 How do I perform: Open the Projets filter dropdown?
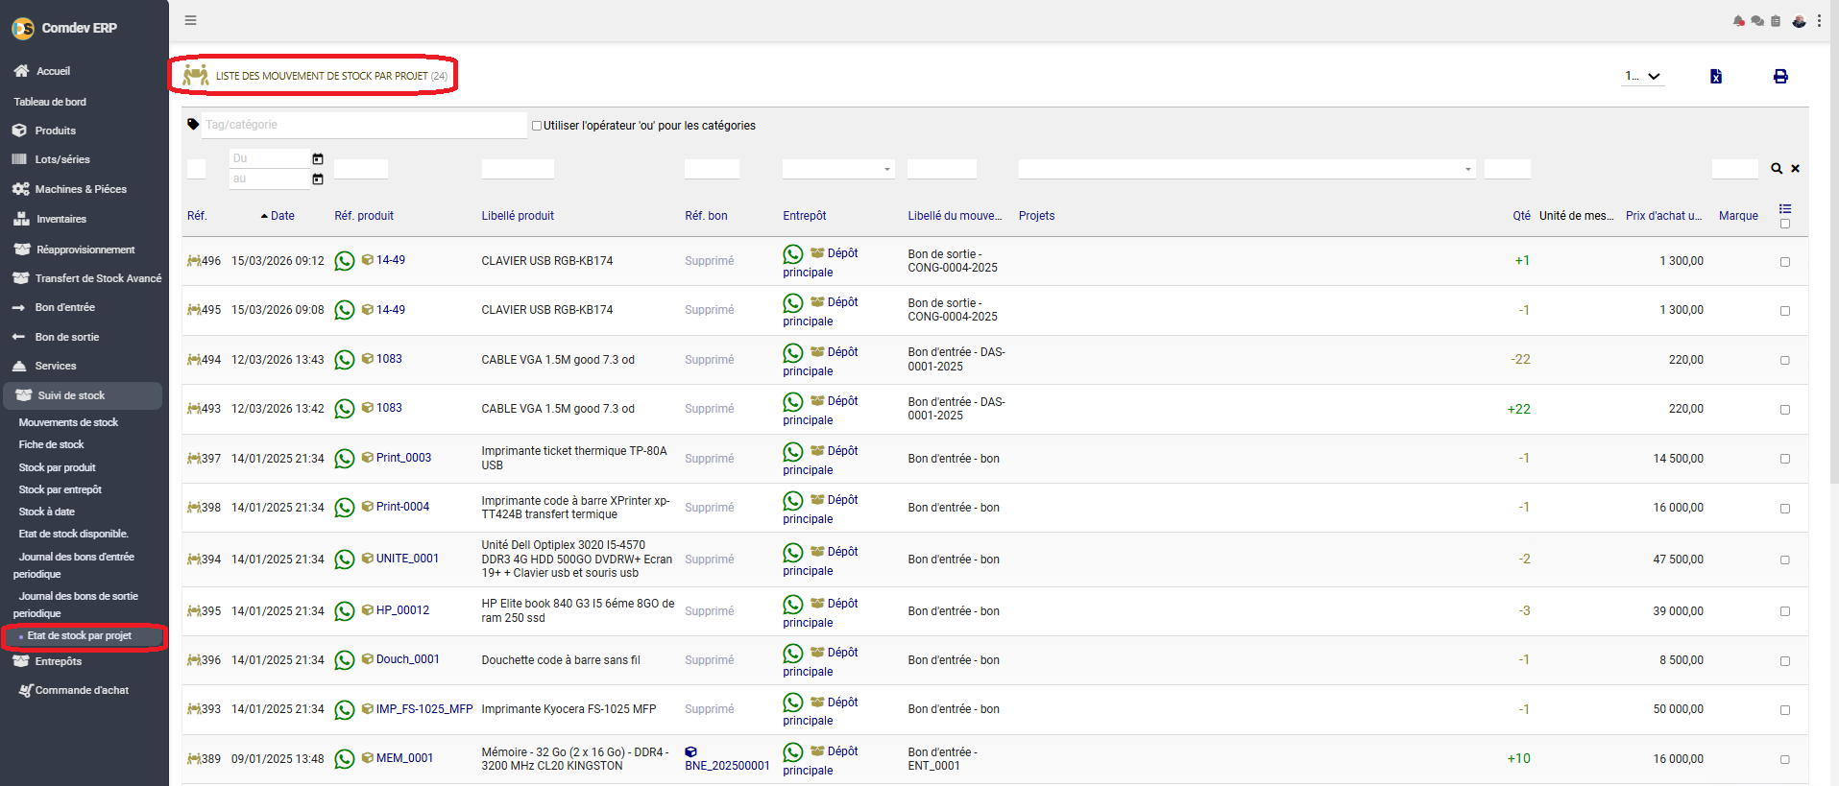tap(1247, 169)
